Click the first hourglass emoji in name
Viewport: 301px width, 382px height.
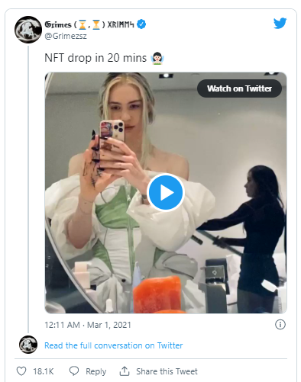[83, 25]
